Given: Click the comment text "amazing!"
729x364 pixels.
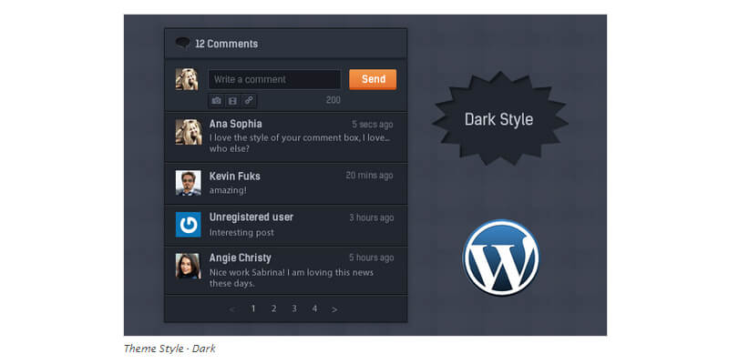Looking at the screenshot, I should 228,190.
